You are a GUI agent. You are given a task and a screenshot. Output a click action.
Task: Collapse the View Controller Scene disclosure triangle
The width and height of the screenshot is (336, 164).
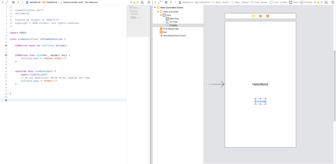coord(155,7)
